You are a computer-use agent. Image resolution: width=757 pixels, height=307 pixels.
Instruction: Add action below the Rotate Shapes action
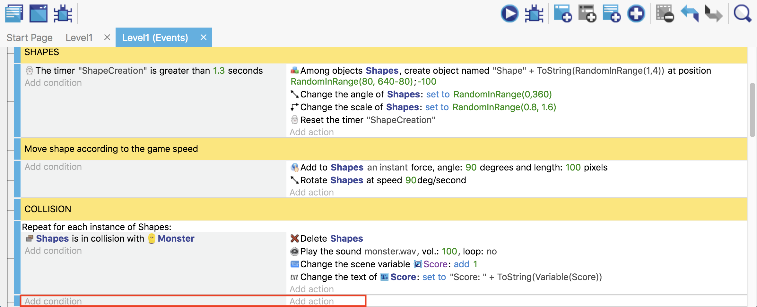click(311, 192)
